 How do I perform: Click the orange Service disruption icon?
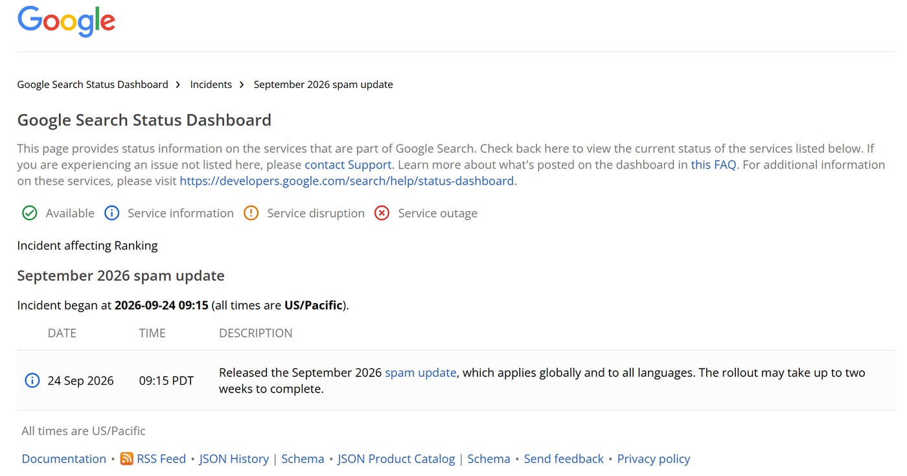point(251,213)
